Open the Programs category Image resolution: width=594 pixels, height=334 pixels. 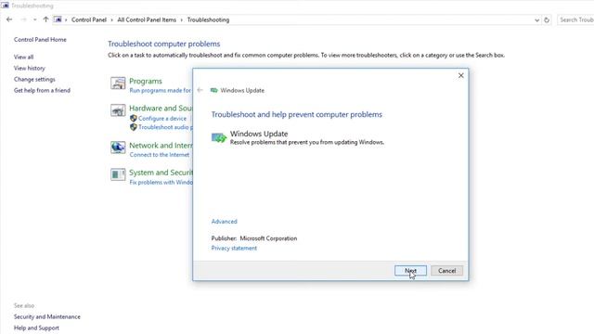coord(146,81)
